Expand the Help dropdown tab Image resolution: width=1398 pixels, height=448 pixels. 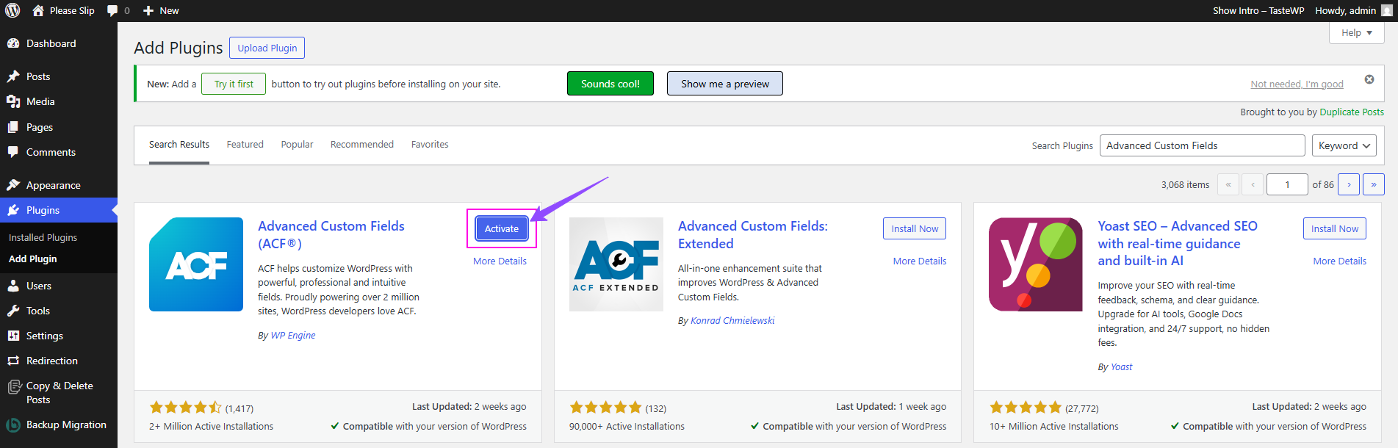coord(1357,33)
